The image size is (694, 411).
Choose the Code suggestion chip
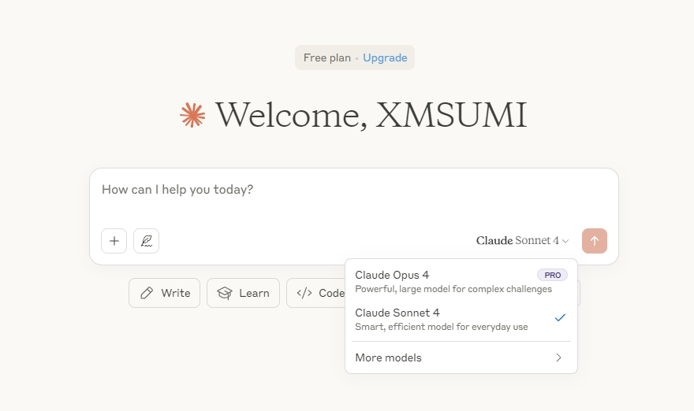(316, 293)
